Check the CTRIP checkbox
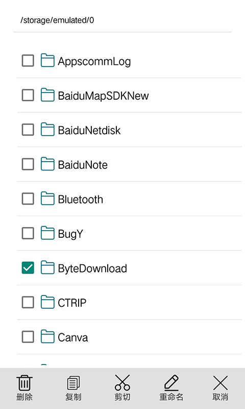Viewport: 245px width, 409px height. pos(28,302)
